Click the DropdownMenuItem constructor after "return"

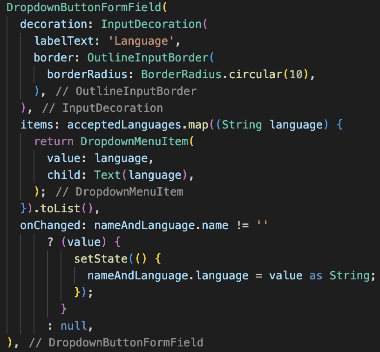[134, 141]
